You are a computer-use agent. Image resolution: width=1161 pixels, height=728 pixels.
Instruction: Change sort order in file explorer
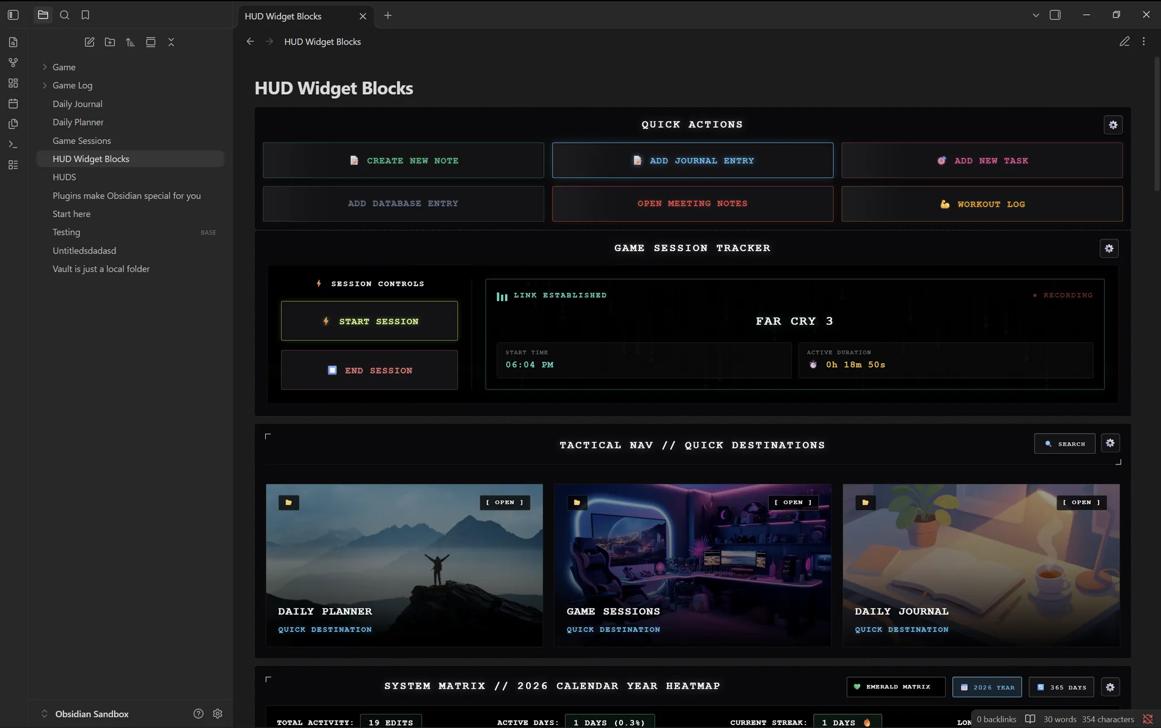[130, 42]
